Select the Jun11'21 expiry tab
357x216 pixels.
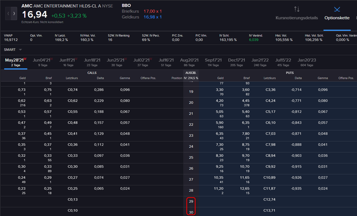[68, 62]
